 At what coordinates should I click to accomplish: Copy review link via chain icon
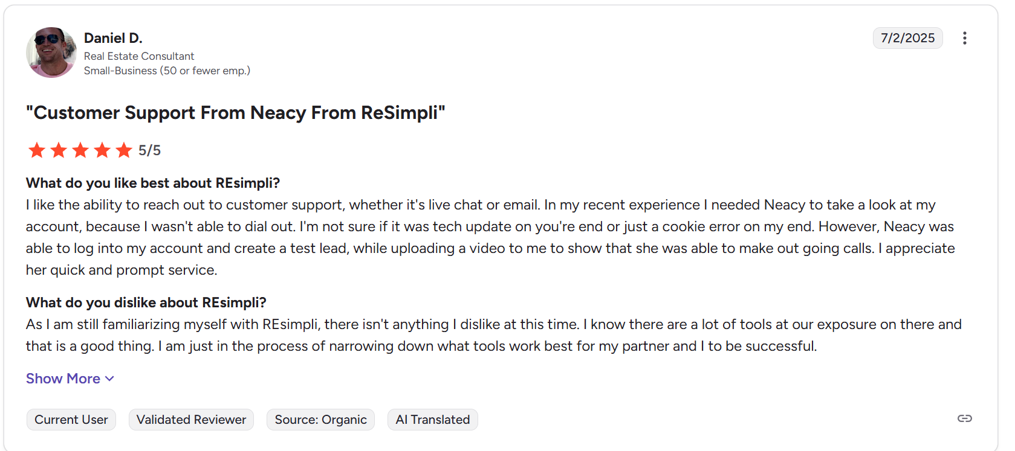(964, 418)
